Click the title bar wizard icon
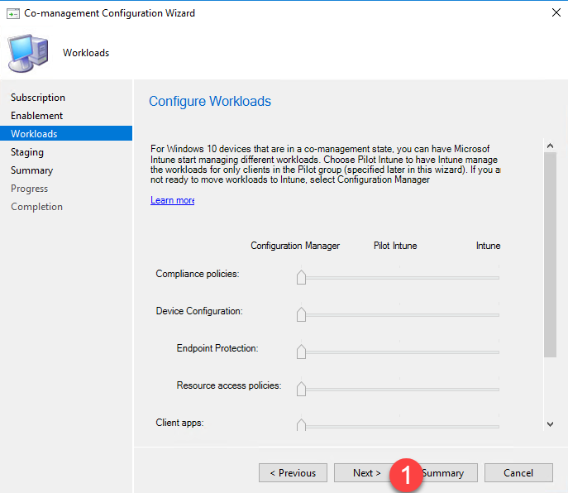 click(12, 13)
